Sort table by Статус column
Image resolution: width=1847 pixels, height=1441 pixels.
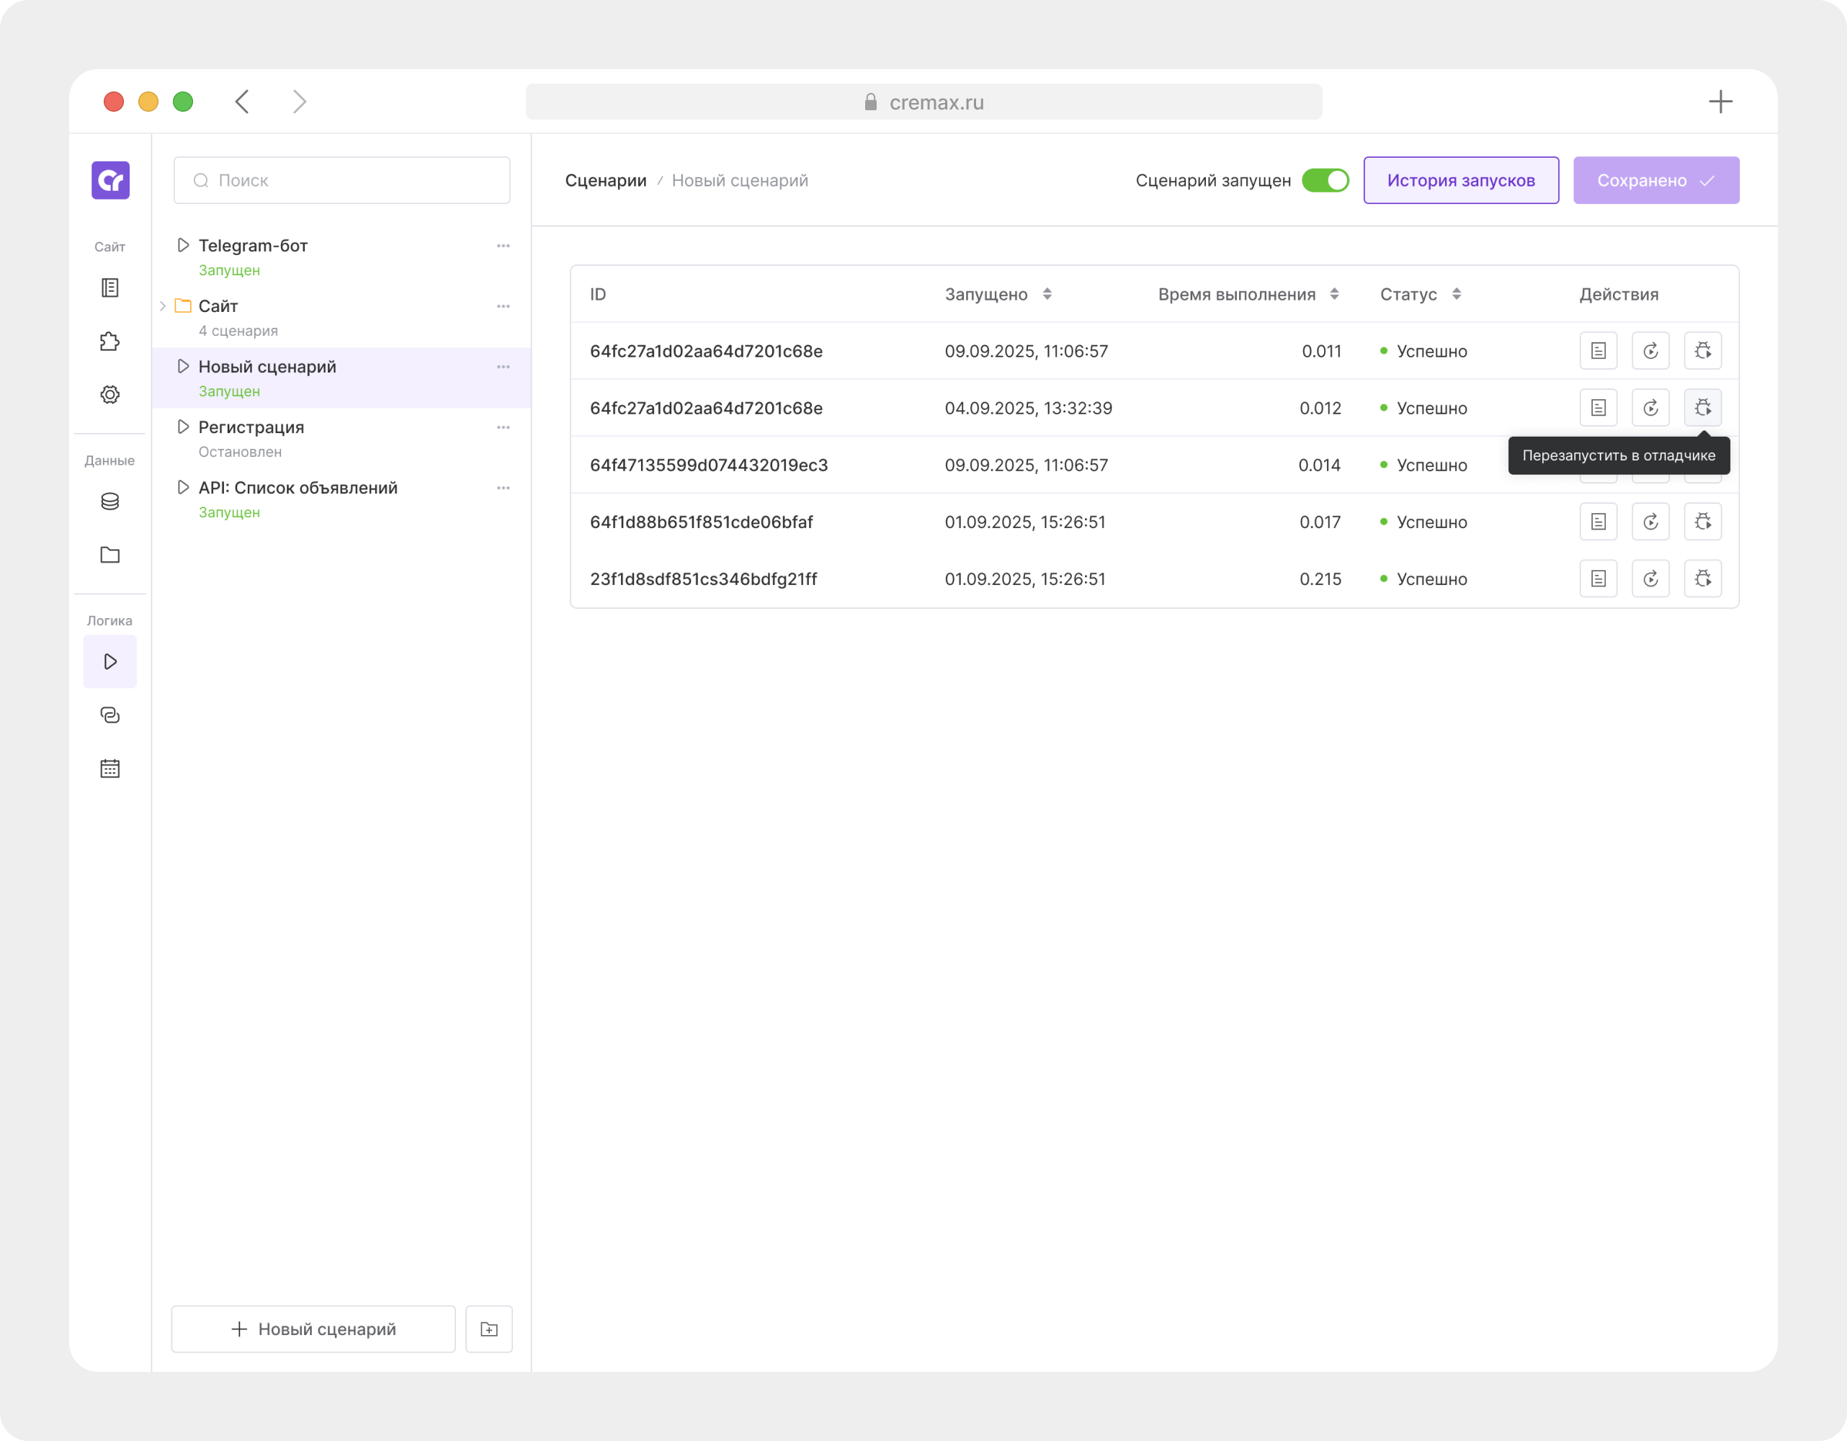pyautogui.click(x=1457, y=294)
